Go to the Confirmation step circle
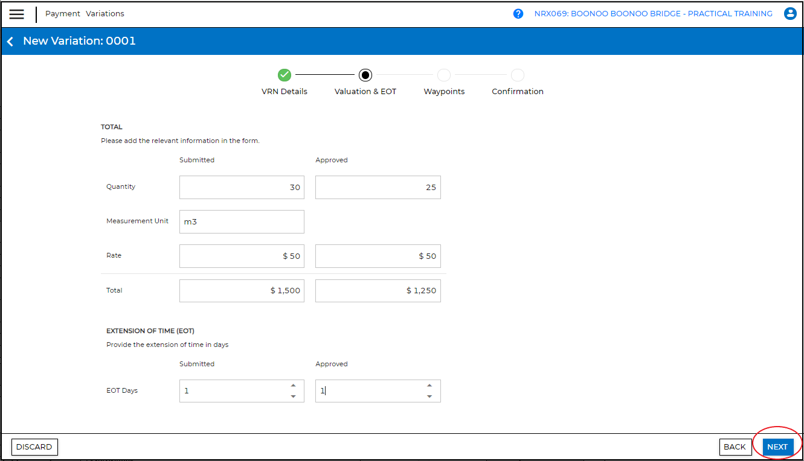This screenshot has width=804, height=461. pyautogui.click(x=518, y=75)
